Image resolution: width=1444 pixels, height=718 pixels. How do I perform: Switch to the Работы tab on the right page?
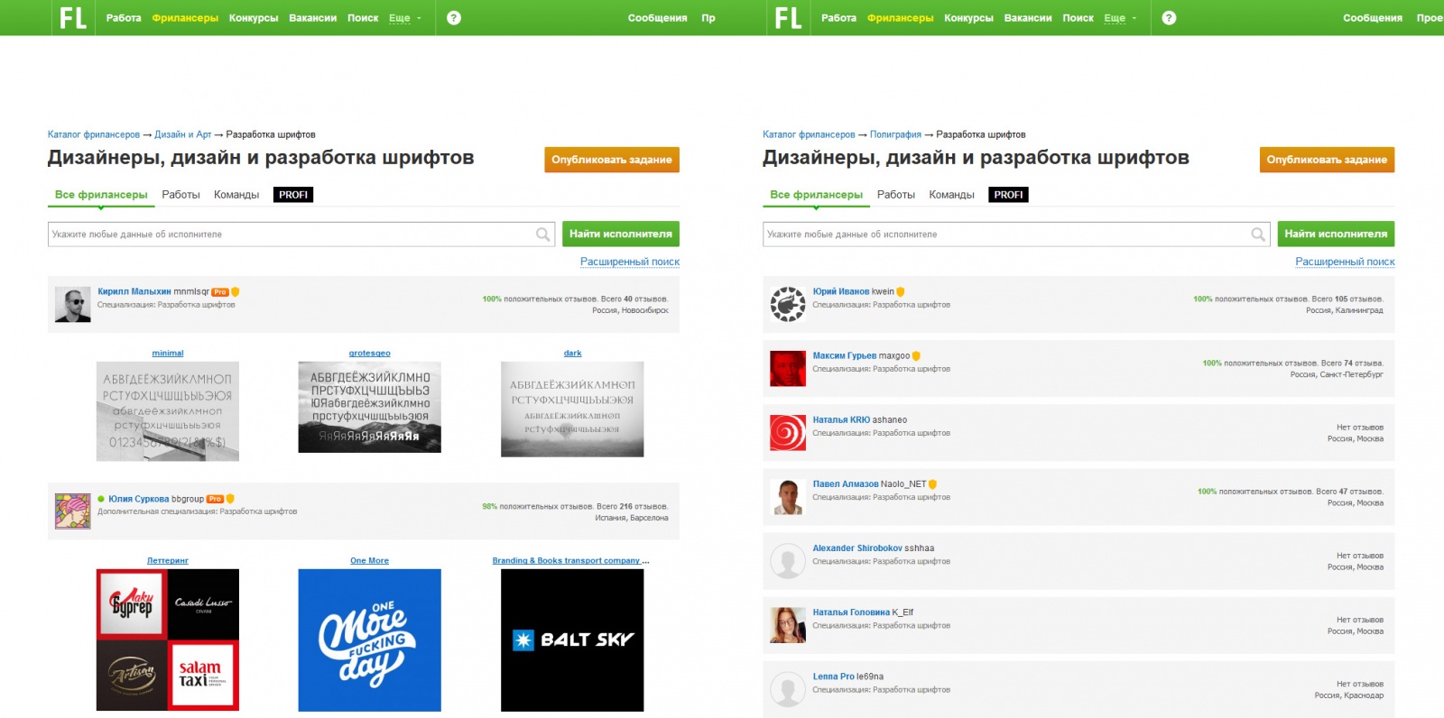point(896,195)
